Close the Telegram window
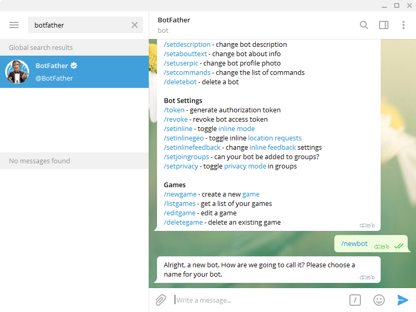The width and height of the screenshot is (416, 312). (409, 6)
